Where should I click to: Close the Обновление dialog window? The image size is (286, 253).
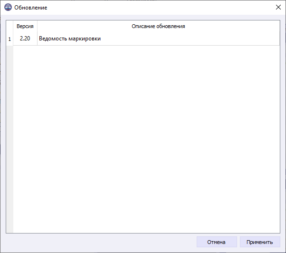pos(278,7)
